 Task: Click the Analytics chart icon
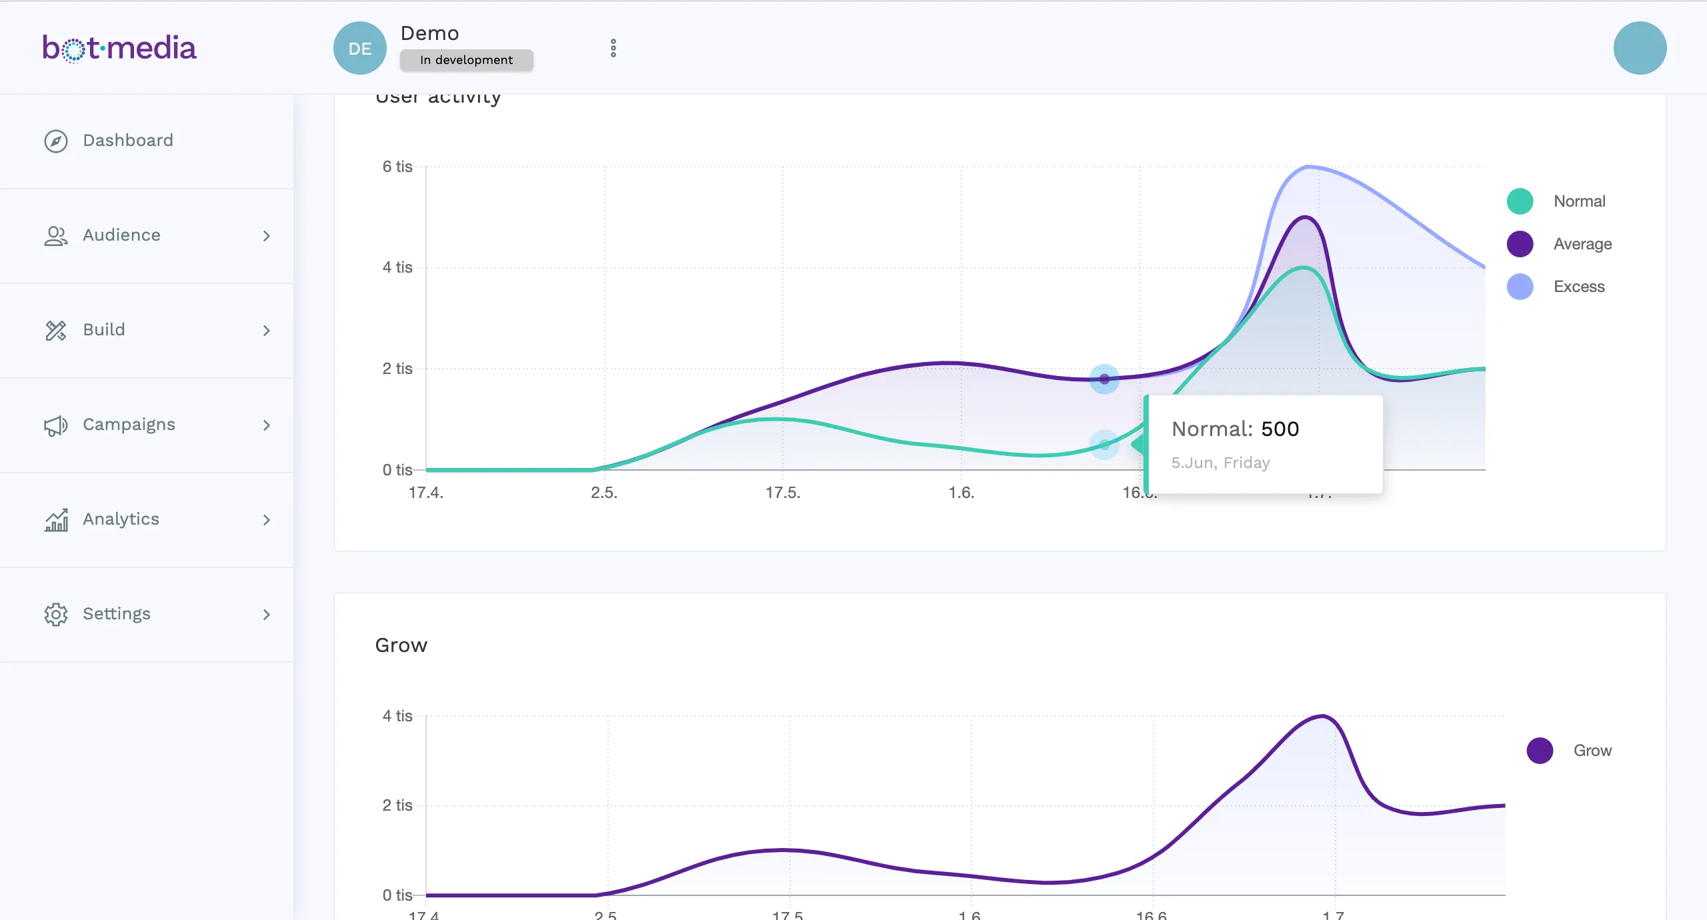pos(56,519)
